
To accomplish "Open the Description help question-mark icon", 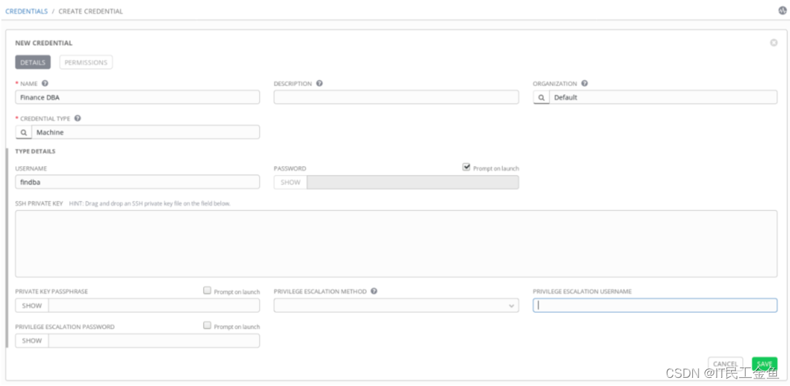I will coord(319,83).
